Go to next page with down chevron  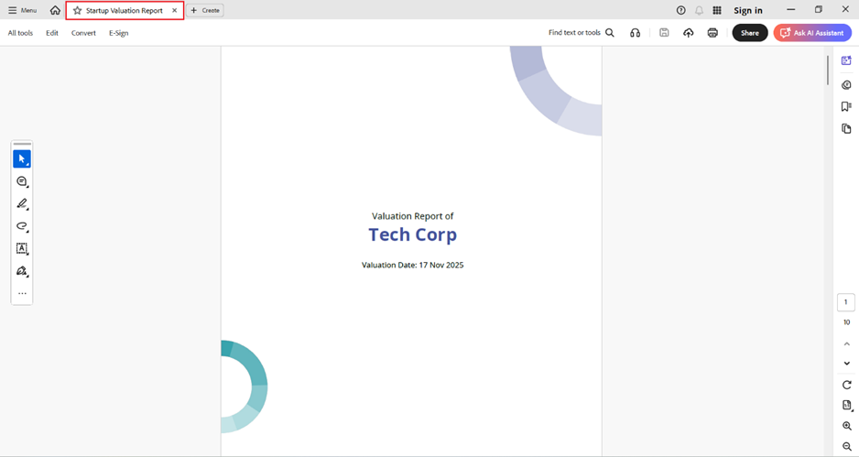coord(846,364)
